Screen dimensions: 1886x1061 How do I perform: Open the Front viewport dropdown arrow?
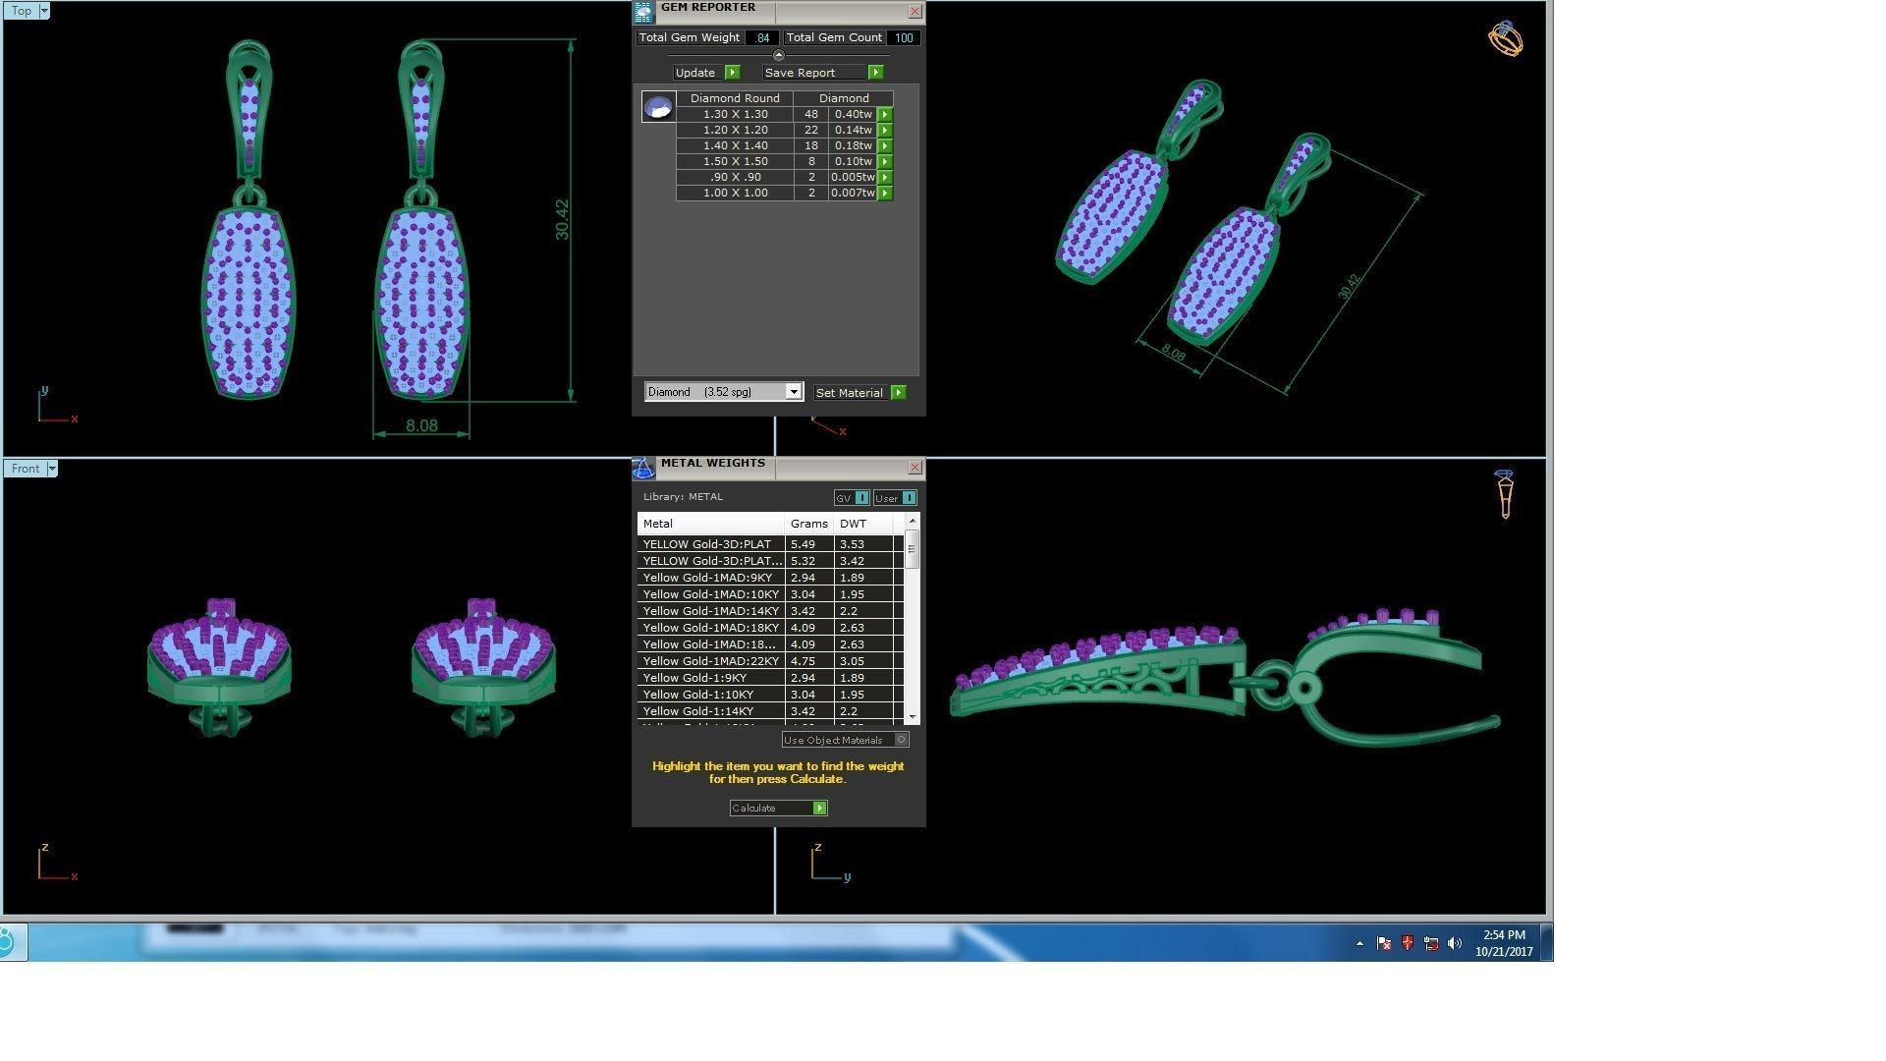52,469
